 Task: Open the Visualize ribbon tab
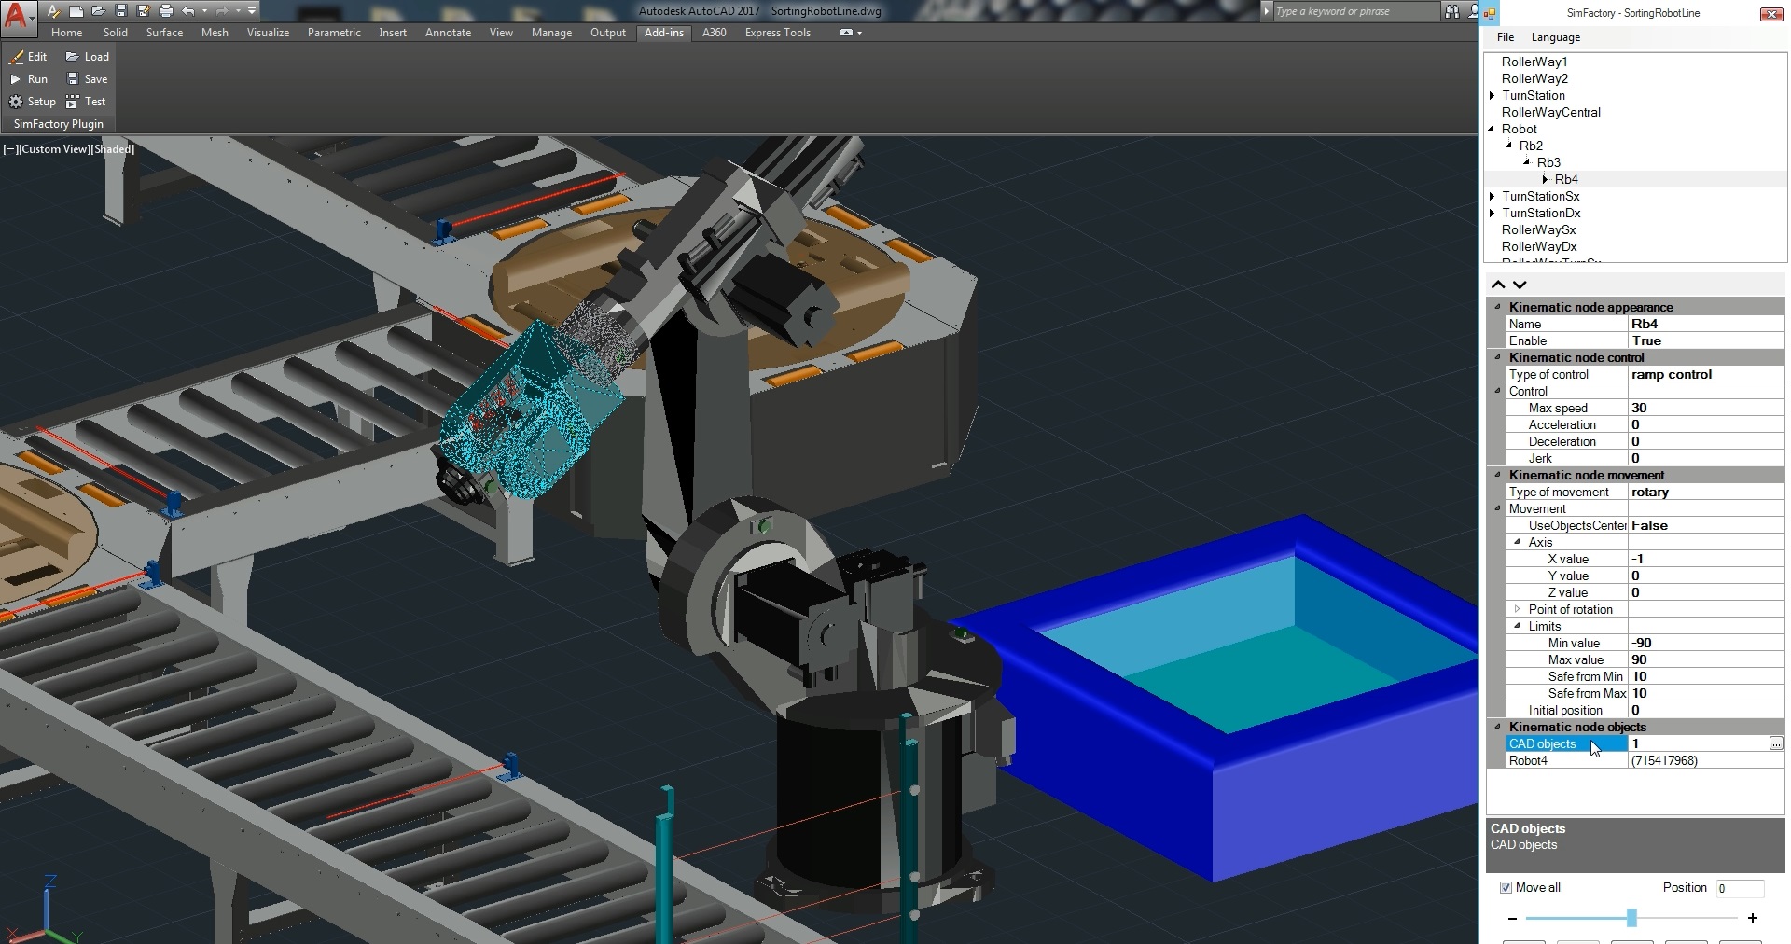268,33
